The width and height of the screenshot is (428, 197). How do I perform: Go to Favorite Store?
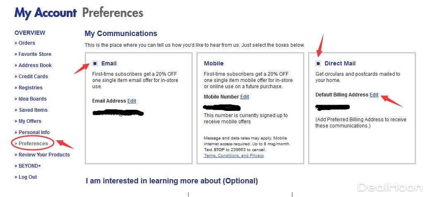[35, 54]
